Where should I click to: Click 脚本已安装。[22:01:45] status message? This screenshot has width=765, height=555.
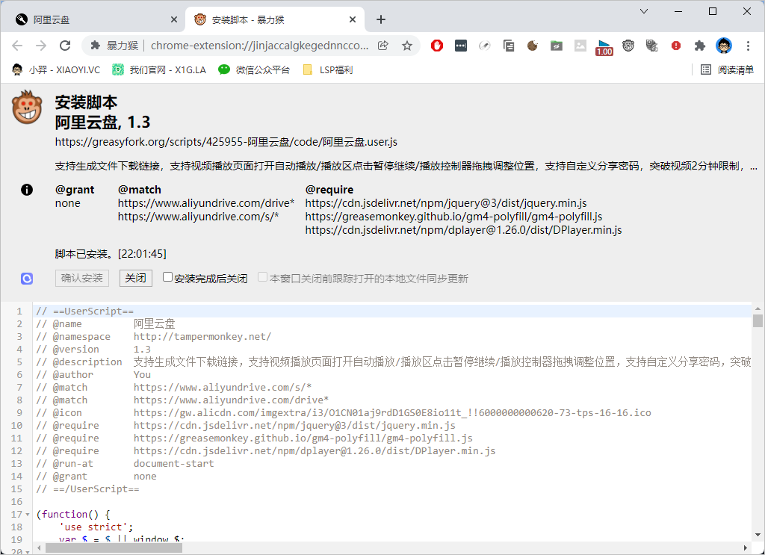(111, 254)
